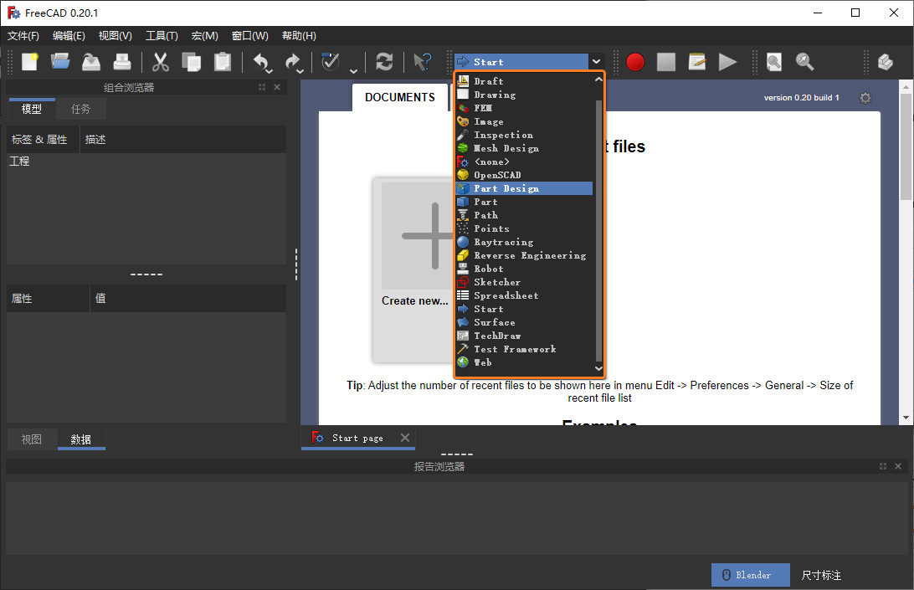This screenshot has width=914, height=590.
Task: Cut selection with the scissors icon
Action: click(x=161, y=61)
